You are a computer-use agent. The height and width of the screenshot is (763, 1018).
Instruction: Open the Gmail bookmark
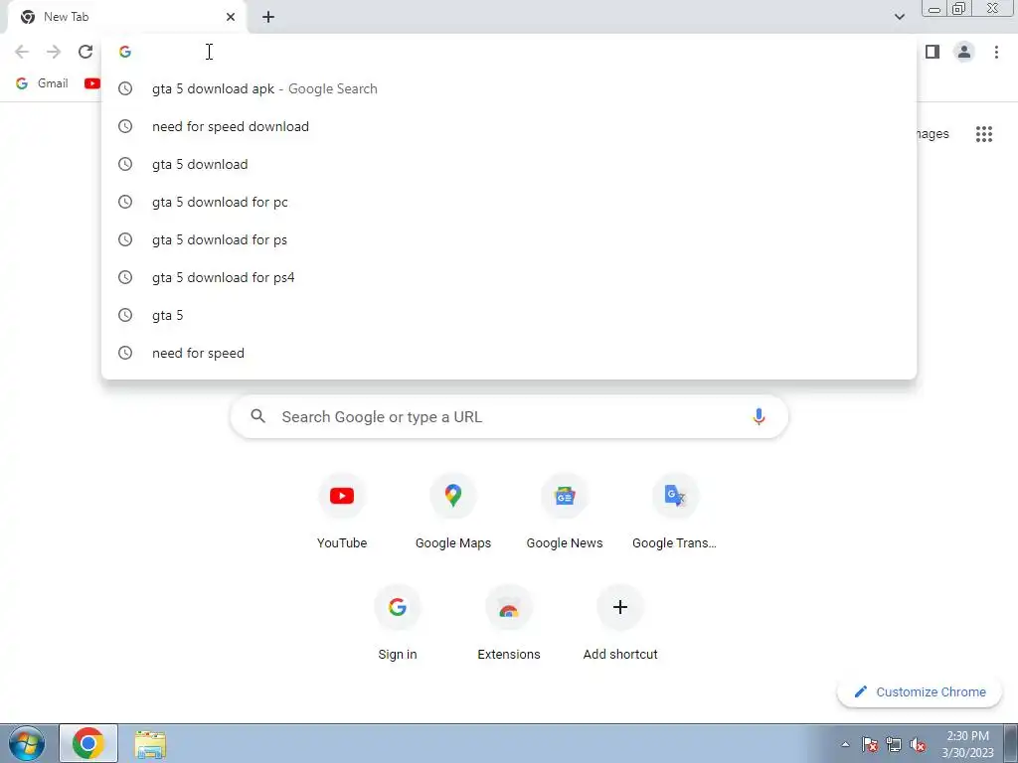click(x=42, y=83)
